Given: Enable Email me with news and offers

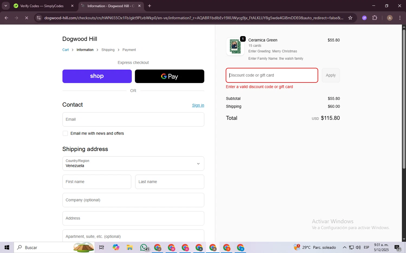Looking at the screenshot, I should point(65,134).
